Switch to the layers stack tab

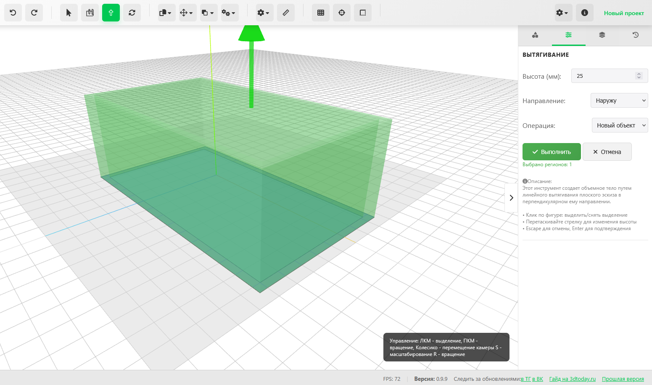602,35
